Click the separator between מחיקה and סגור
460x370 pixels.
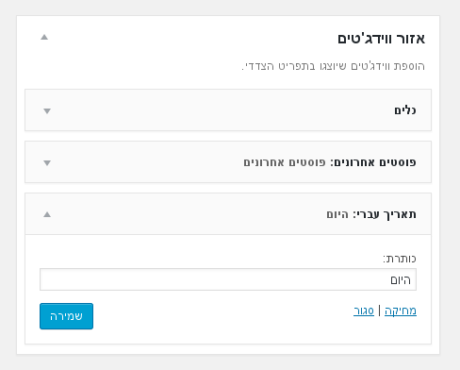tap(379, 311)
